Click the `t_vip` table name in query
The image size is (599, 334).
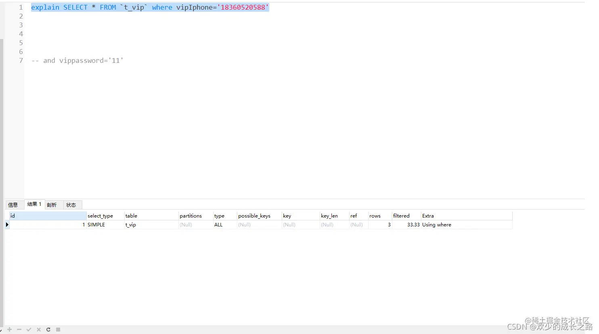pyautogui.click(x=134, y=7)
